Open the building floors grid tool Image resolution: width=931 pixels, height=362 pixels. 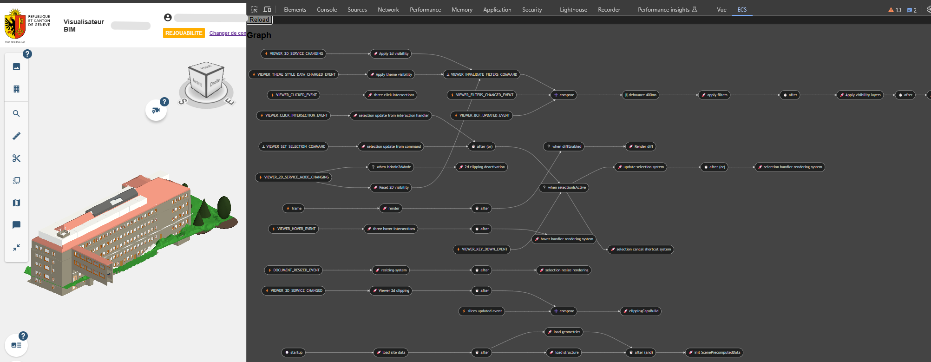(16, 89)
